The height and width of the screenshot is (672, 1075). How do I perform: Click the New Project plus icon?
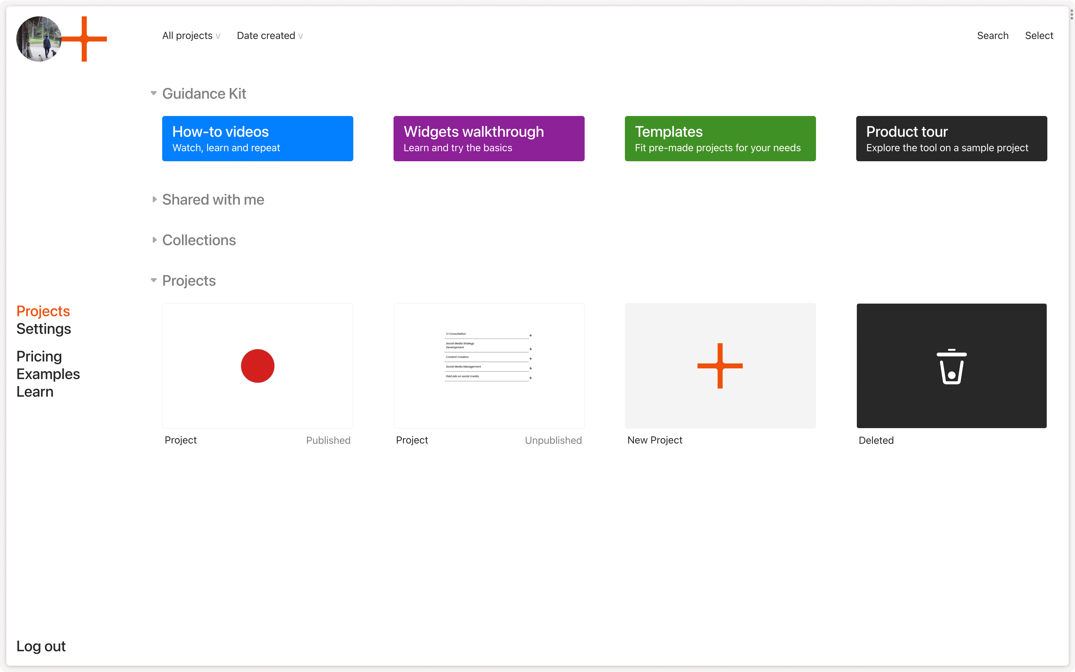click(x=720, y=366)
